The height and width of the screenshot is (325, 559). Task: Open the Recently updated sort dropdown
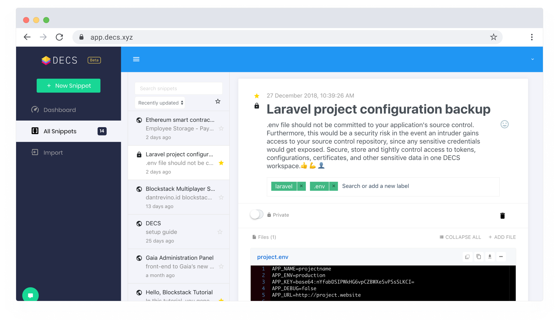[160, 103]
